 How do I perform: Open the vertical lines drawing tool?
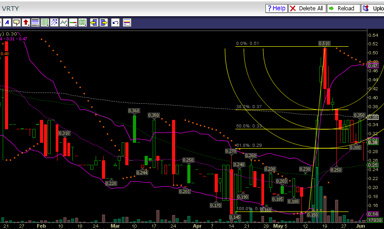pos(45,22)
